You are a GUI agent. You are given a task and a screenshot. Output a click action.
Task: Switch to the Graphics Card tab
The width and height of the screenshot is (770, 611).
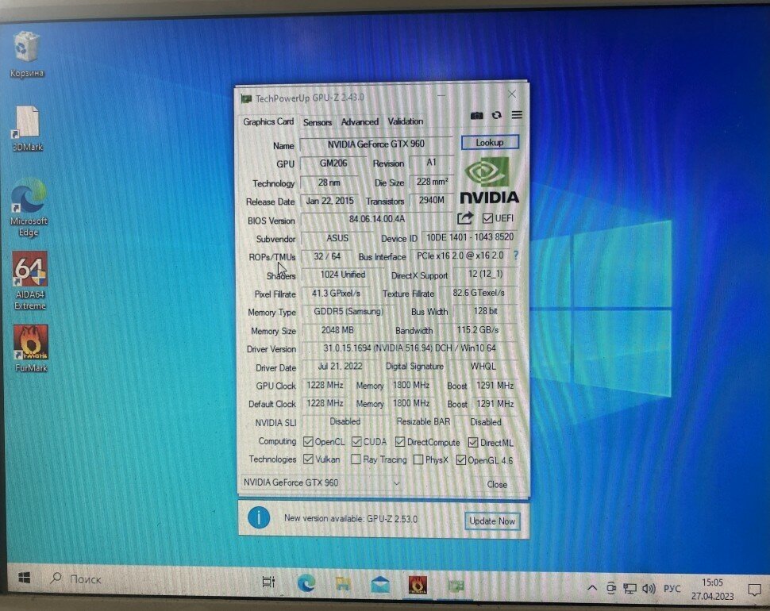click(x=268, y=121)
